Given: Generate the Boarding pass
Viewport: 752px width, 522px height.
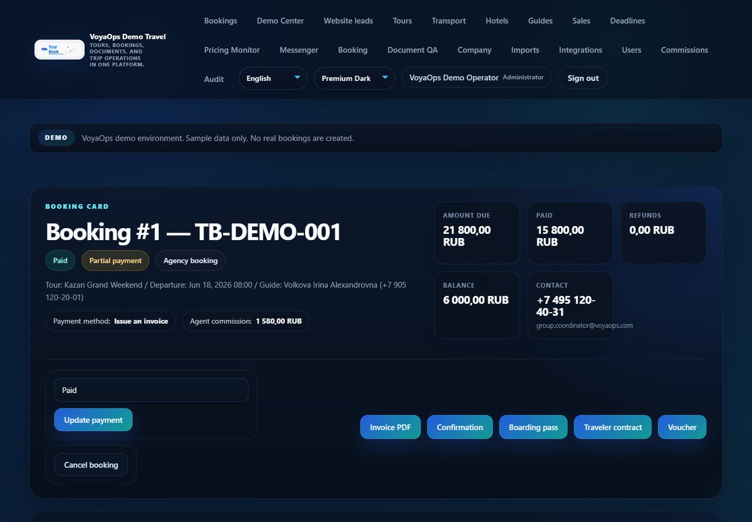Looking at the screenshot, I should click(533, 427).
